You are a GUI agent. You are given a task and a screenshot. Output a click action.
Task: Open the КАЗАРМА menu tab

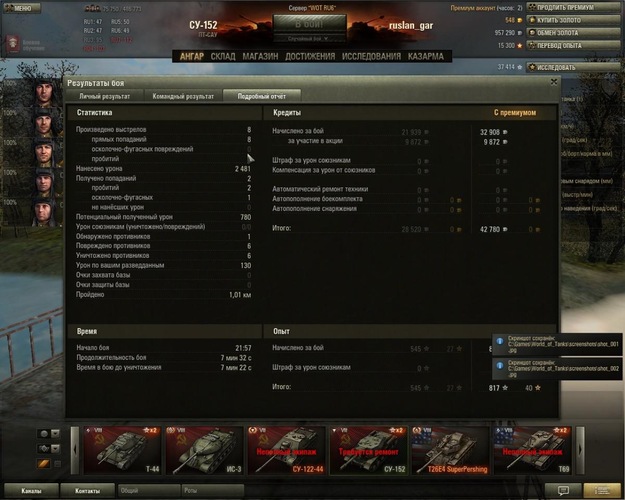[426, 56]
